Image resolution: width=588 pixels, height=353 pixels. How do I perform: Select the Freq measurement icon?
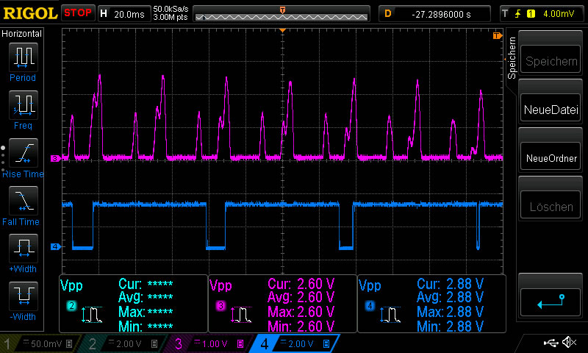[24, 104]
